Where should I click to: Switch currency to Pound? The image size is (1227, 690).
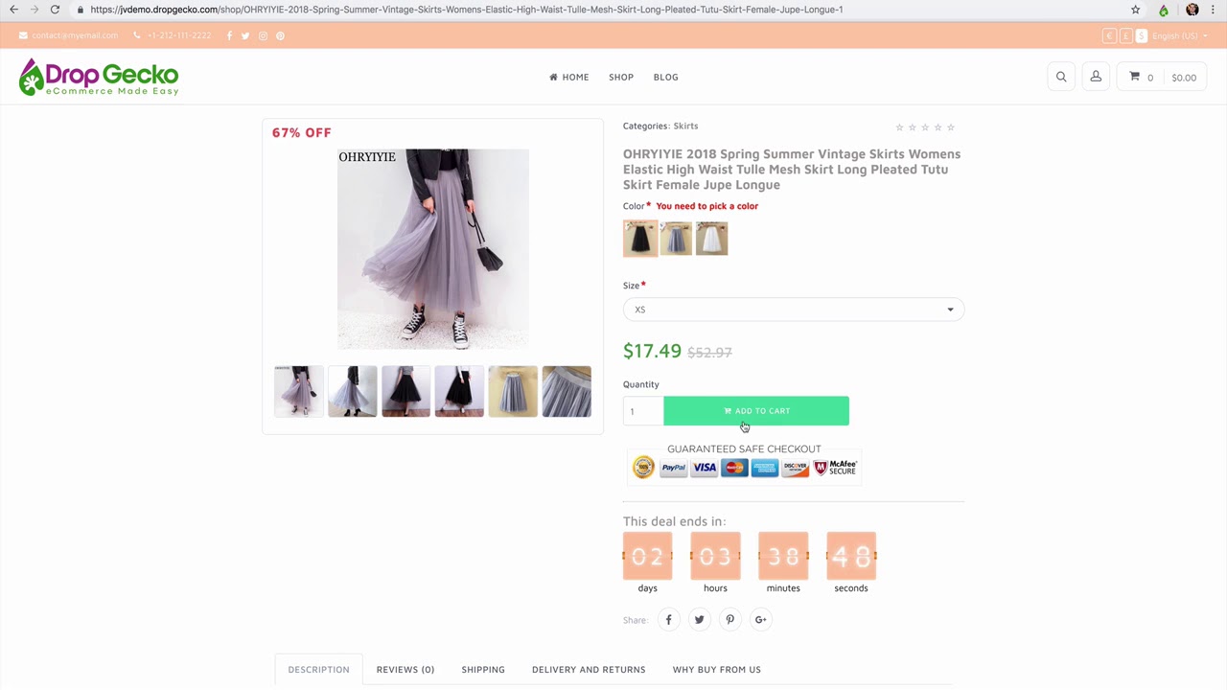click(x=1125, y=35)
